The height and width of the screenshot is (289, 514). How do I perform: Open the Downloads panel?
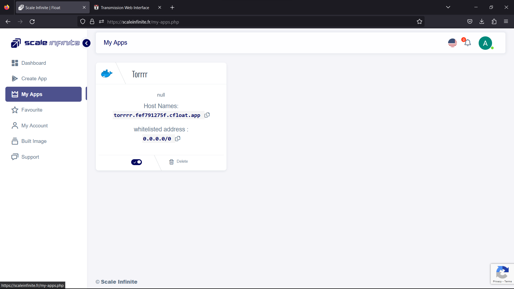pos(482,21)
